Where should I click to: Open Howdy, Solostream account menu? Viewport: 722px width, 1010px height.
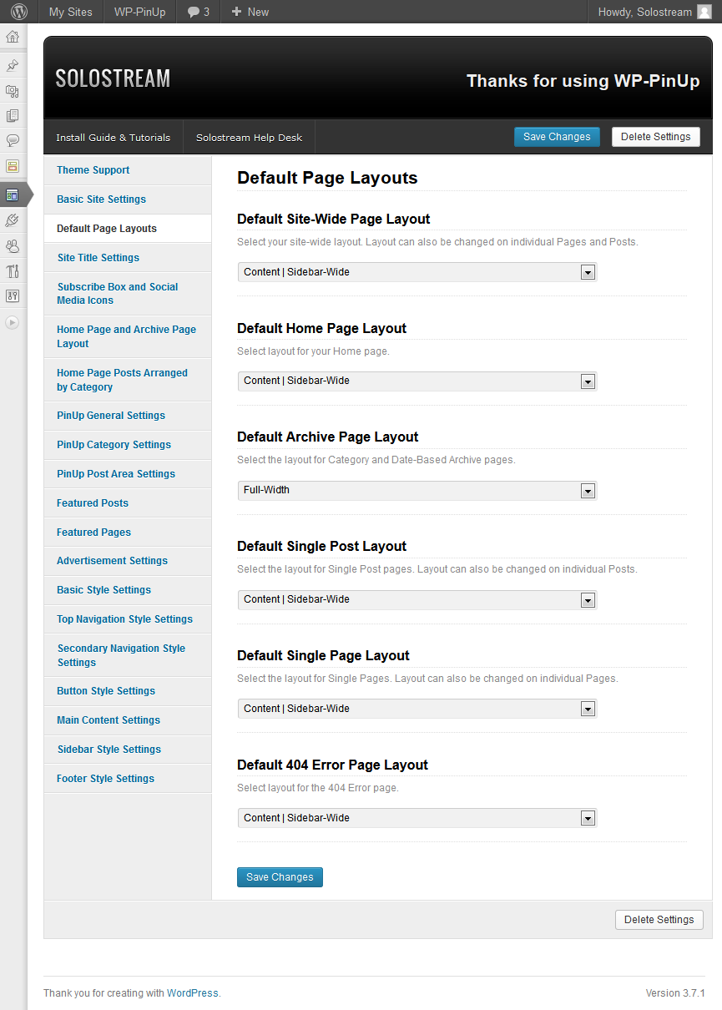[x=655, y=12]
